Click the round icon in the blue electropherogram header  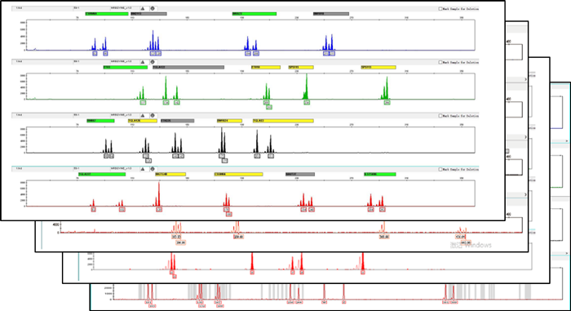[x=153, y=8]
